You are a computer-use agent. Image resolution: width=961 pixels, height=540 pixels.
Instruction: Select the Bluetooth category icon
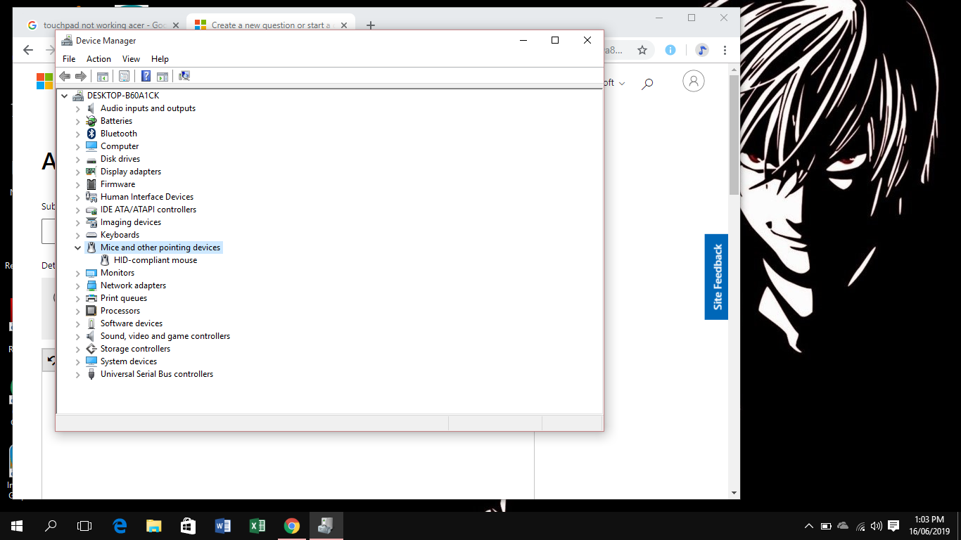(x=91, y=134)
